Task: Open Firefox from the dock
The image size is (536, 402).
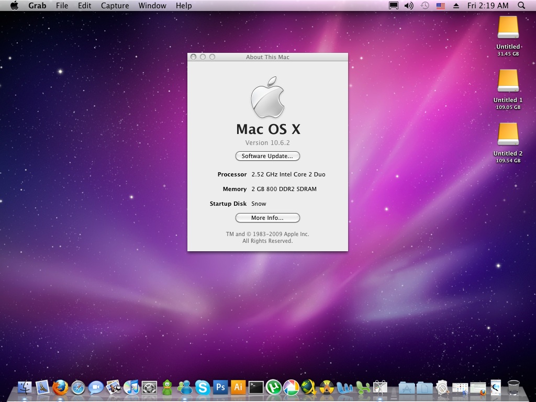Action: point(60,387)
